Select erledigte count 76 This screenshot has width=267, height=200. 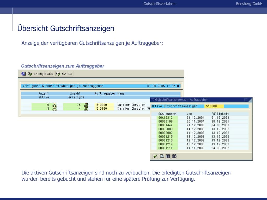[x=79, y=105]
